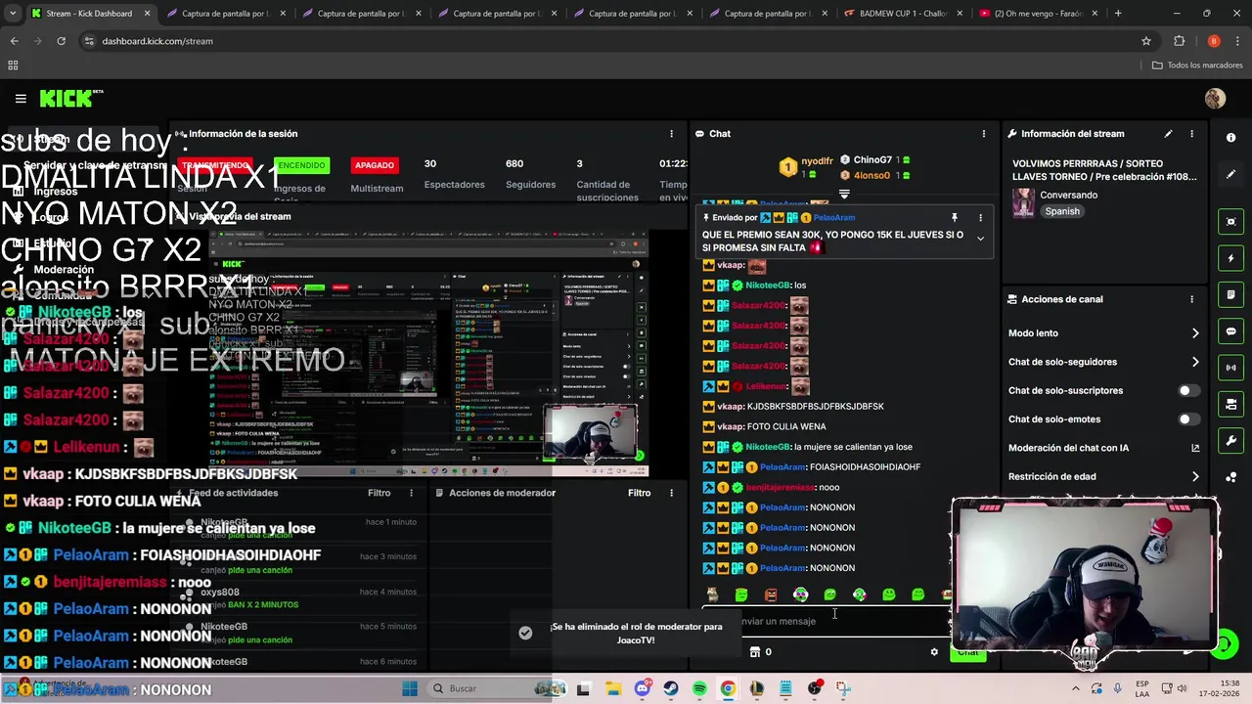The image size is (1252, 704).
Task: Toggle the chat bubble widget in the sidebar
Action: coord(1230,331)
